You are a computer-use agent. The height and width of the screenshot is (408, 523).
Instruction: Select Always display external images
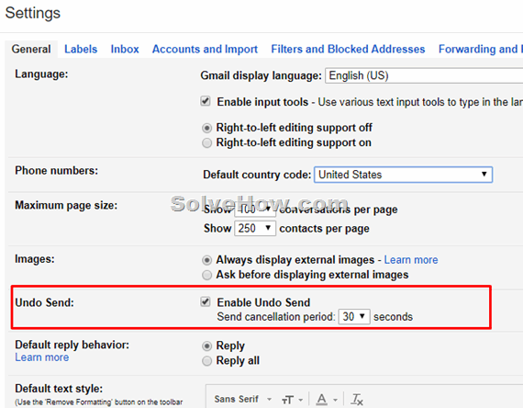pyautogui.click(x=206, y=260)
